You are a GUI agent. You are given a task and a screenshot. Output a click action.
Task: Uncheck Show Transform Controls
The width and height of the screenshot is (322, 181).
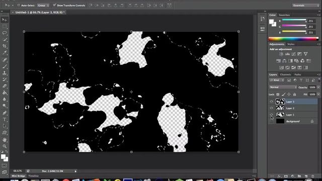click(x=54, y=6)
